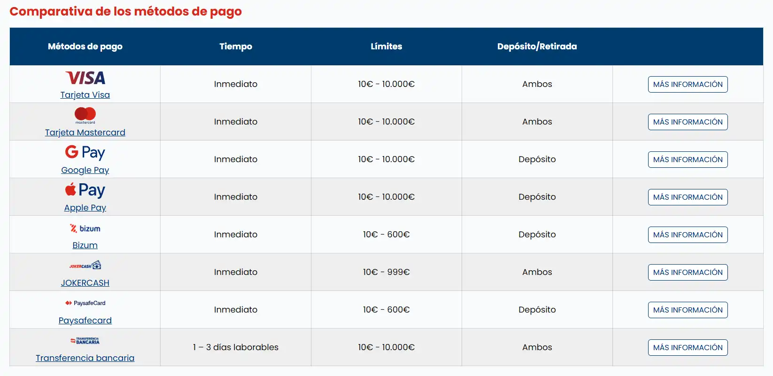Click 'Depósito' in the Google Pay row
The height and width of the screenshot is (376, 773).
537,159
